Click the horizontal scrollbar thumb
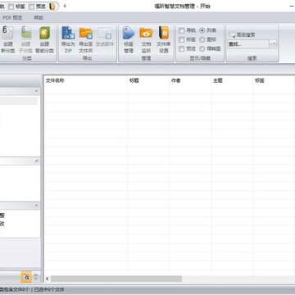 [116, 279]
